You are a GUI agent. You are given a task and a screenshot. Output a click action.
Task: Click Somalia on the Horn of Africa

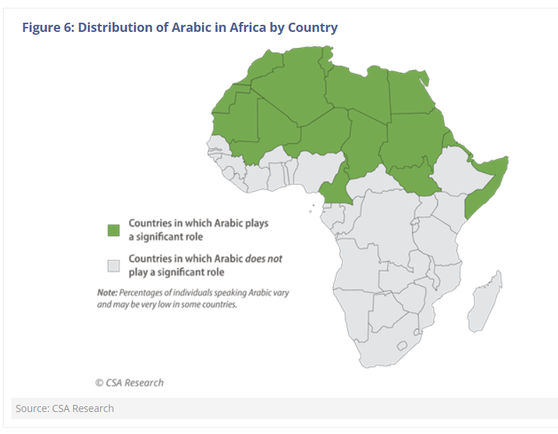click(489, 184)
